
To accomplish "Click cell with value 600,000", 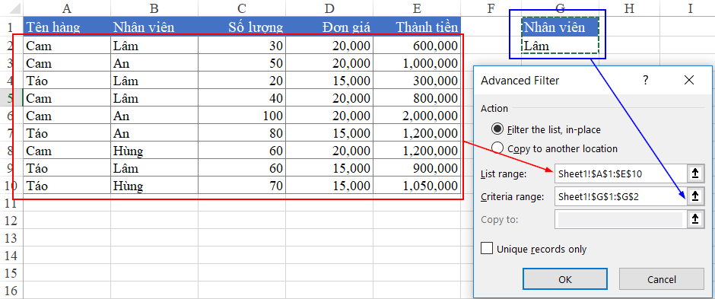I will click(x=417, y=46).
